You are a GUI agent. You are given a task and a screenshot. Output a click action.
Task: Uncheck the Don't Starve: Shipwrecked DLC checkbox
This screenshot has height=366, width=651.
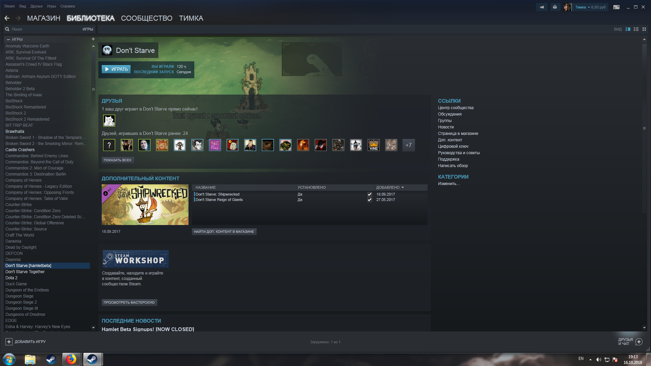(x=370, y=195)
